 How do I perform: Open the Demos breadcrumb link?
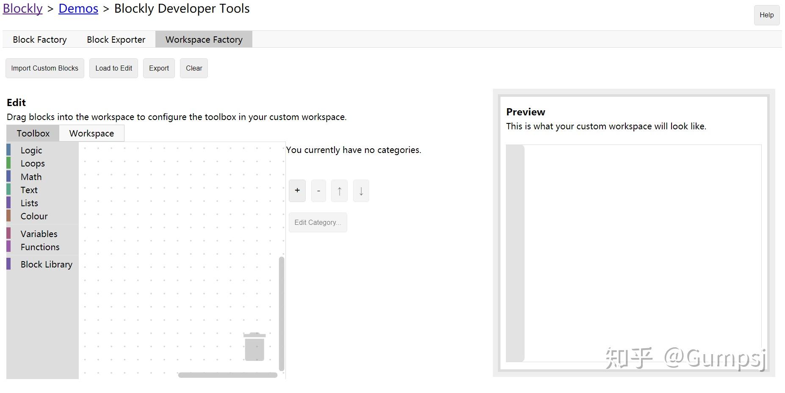click(x=78, y=8)
